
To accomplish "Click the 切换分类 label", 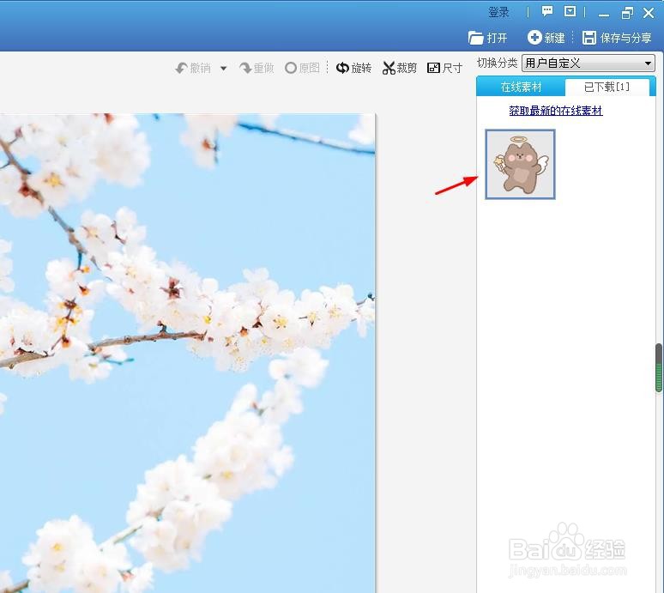I will [498, 64].
